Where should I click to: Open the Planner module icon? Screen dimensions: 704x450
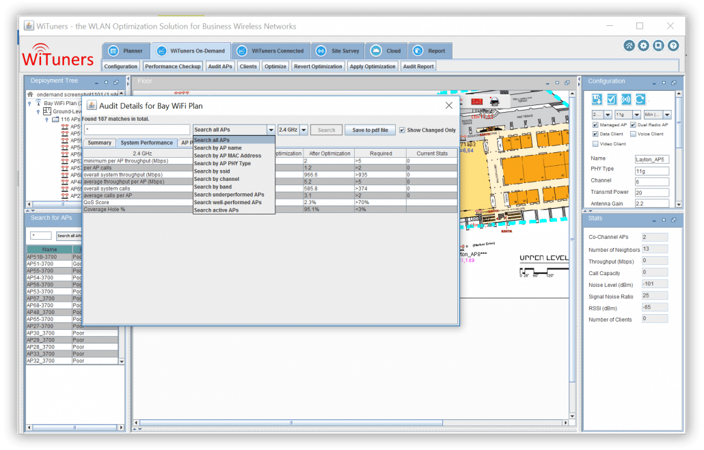click(113, 51)
